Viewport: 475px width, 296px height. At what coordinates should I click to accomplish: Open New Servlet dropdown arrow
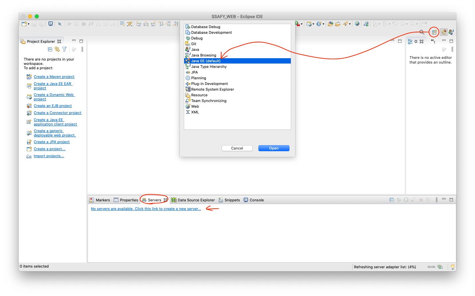pos(323,24)
